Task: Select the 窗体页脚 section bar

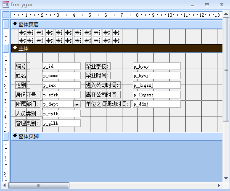Action: [116, 137]
